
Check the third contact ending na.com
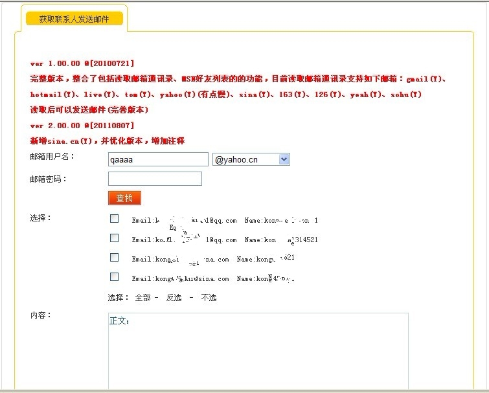(114, 257)
